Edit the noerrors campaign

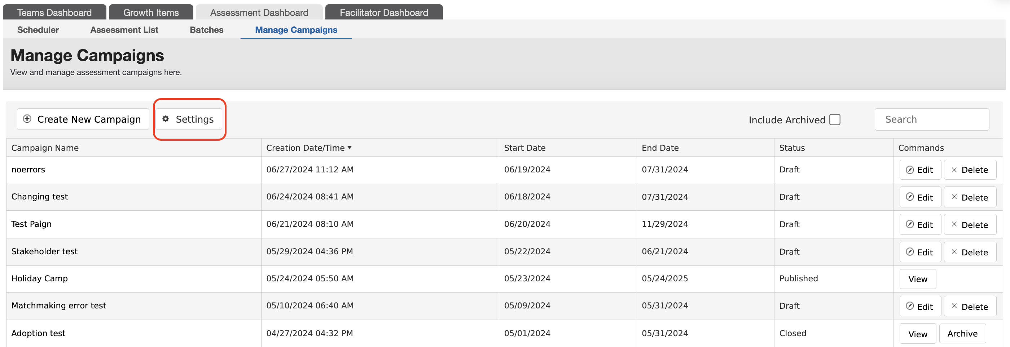(920, 170)
